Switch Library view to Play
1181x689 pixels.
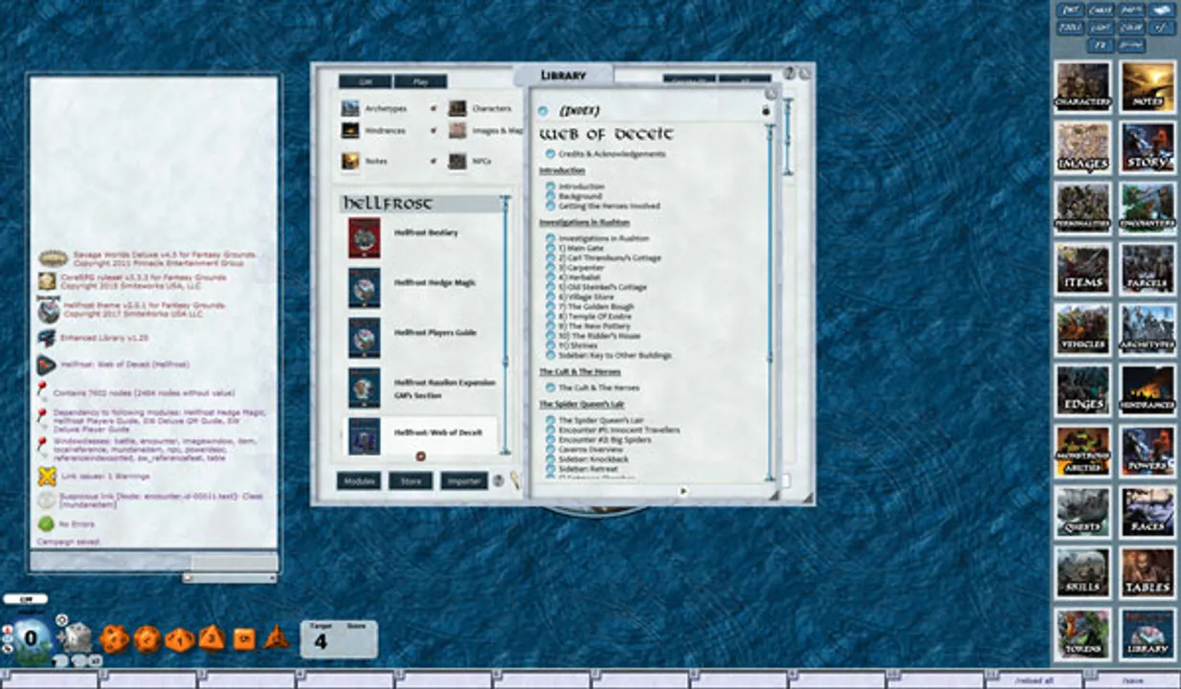pyautogui.click(x=419, y=82)
